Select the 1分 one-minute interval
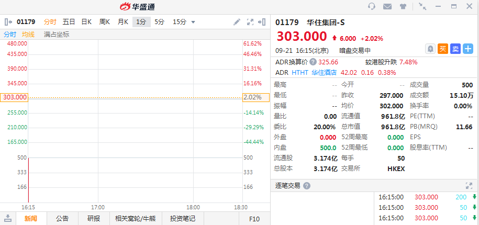 [x=141, y=22]
